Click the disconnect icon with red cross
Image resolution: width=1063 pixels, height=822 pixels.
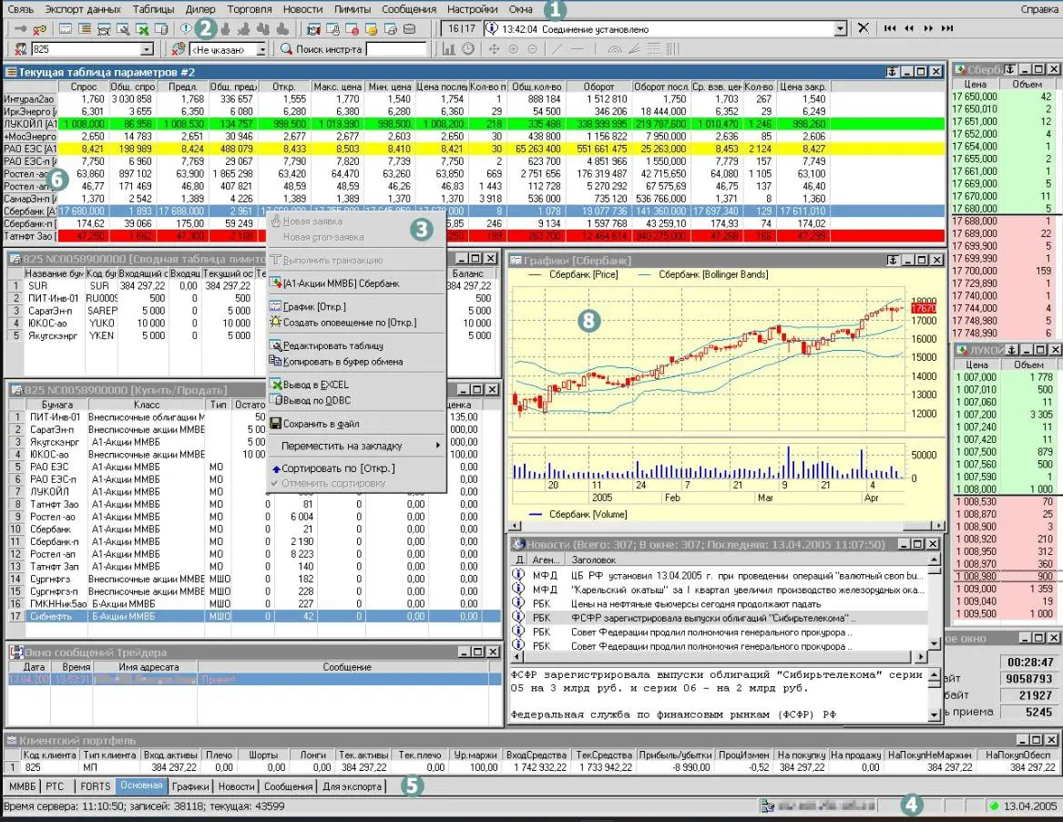(40, 29)
